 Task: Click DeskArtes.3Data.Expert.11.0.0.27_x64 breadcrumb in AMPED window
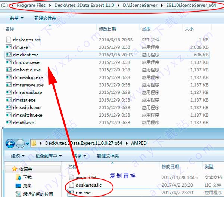(84, 143)
